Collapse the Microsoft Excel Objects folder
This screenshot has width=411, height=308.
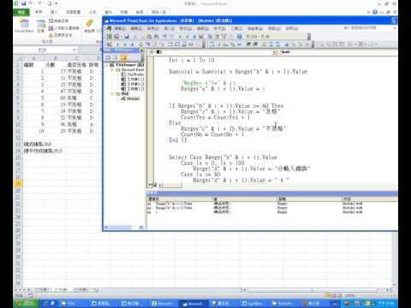tap(112, 70)
